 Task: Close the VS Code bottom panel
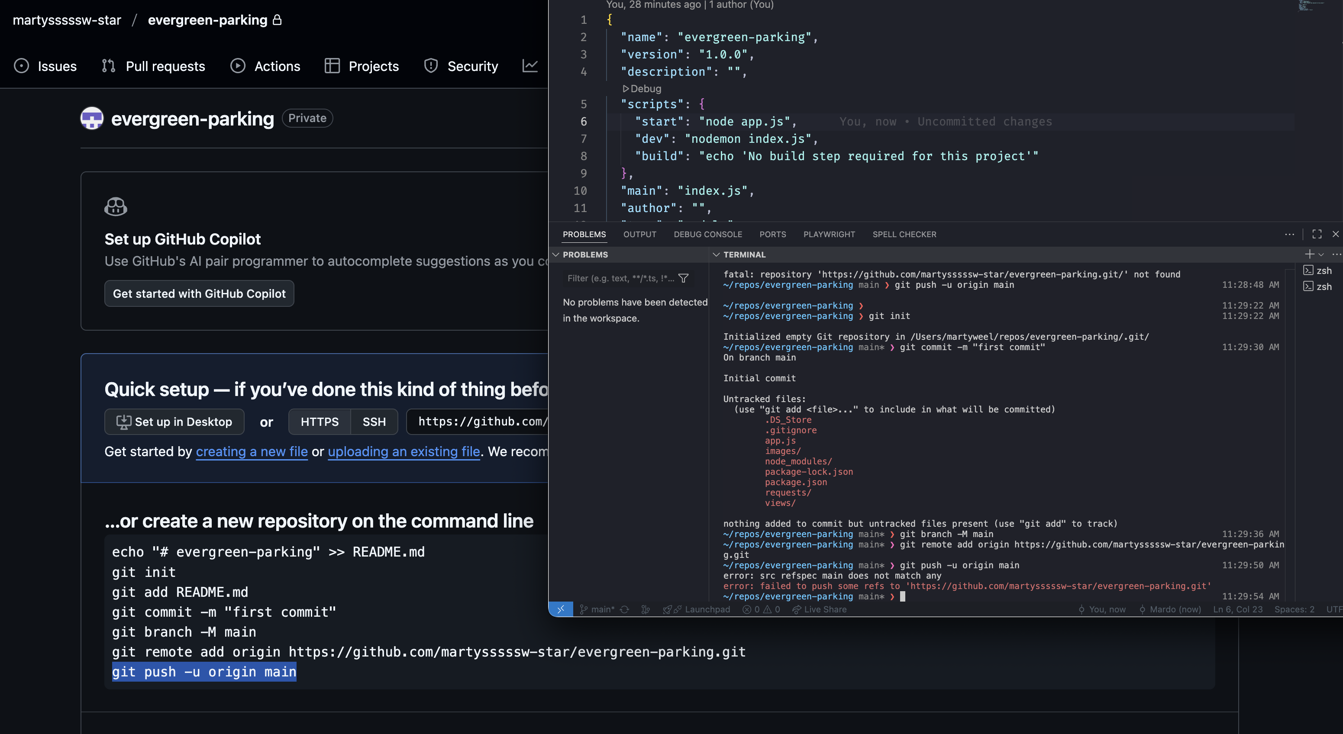pyautogui.click(x=1336, y=234)
